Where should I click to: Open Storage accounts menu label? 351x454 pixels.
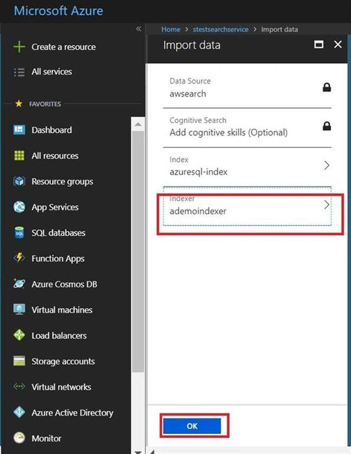click(x=63, y=361)
